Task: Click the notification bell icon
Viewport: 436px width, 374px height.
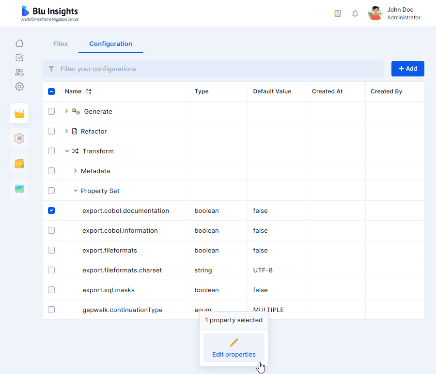Action: (355, 14)
